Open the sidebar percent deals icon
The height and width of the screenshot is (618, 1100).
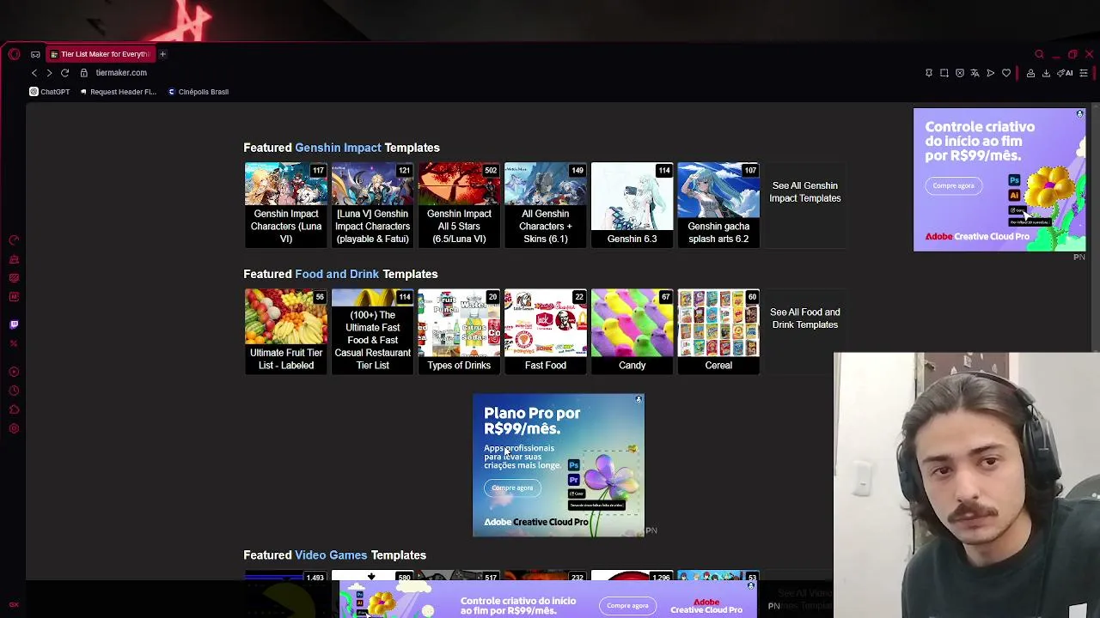14,343
